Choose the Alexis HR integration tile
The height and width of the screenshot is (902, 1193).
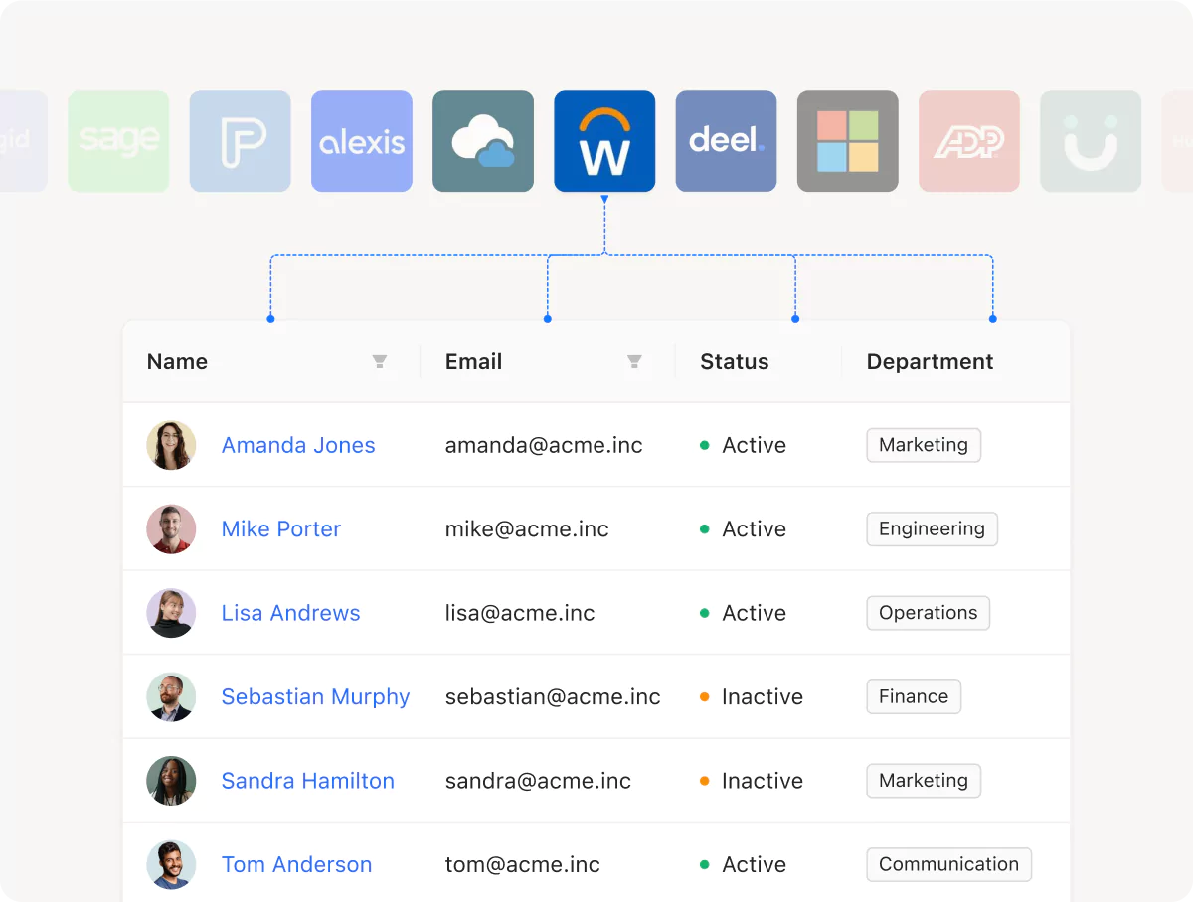(362, 141)
